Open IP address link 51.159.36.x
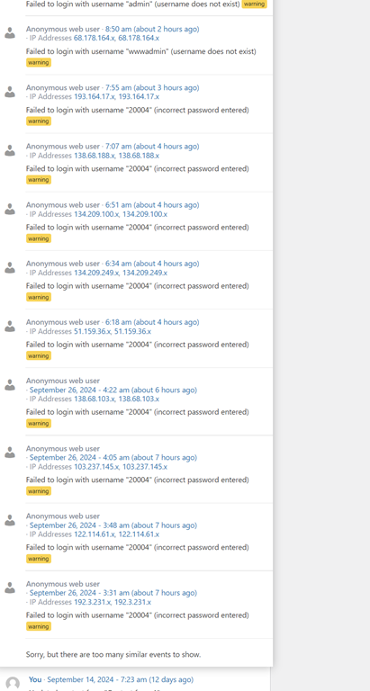This screenshot has width=370, height=691. tap(92, 331)
